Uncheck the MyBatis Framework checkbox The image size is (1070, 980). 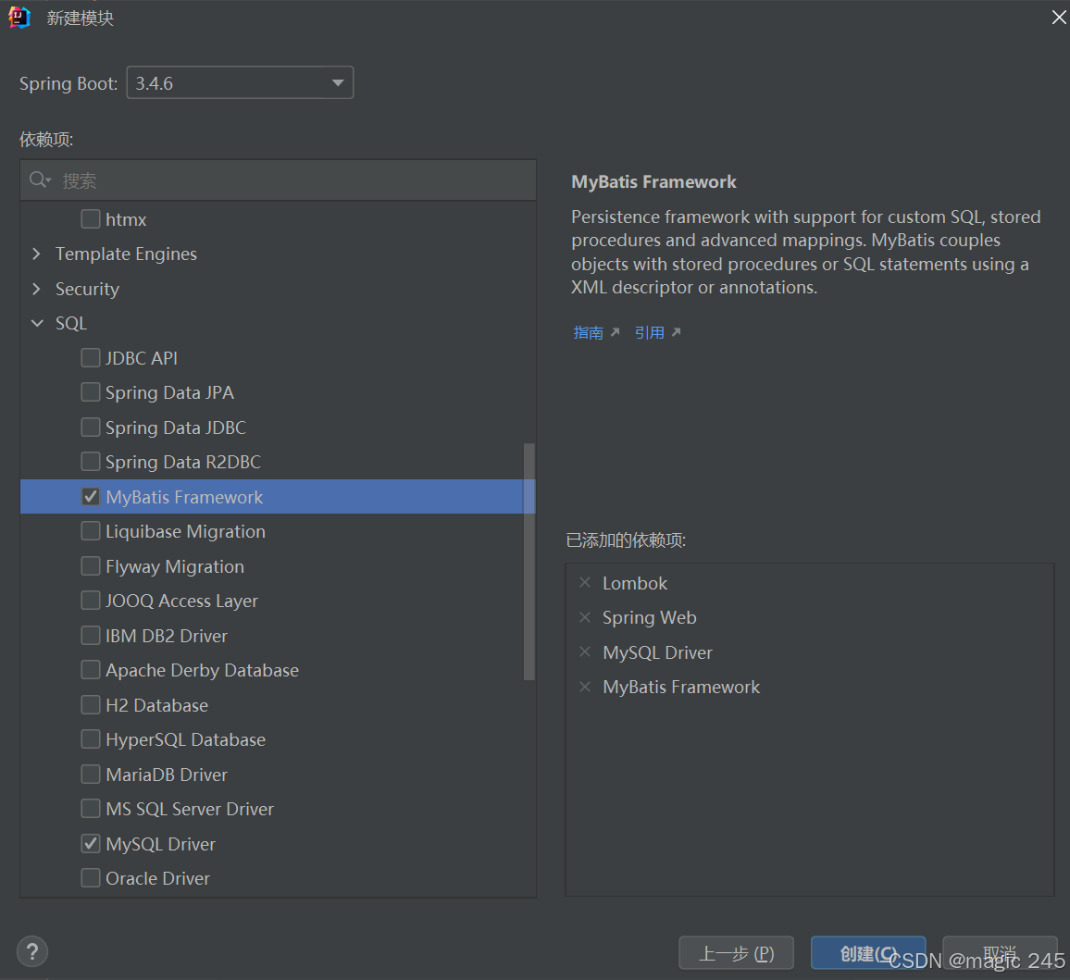coord(90,497)
